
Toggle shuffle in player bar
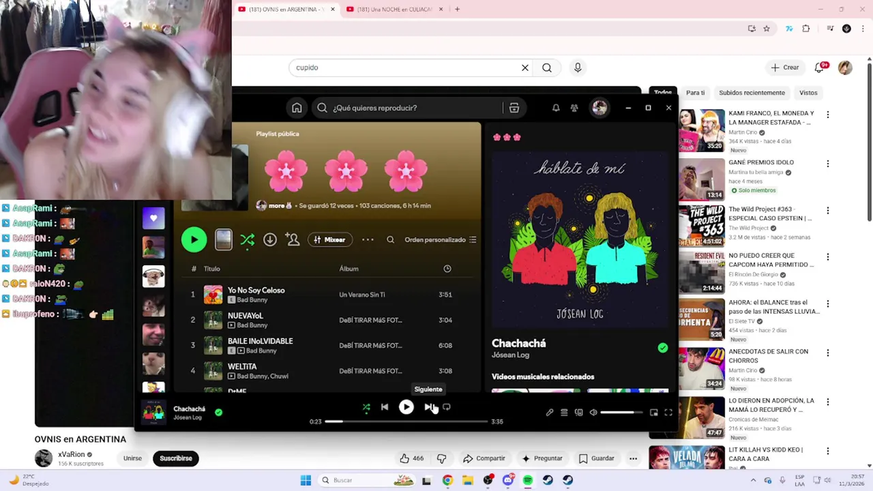pyautogui.click(x=366, y=407)
